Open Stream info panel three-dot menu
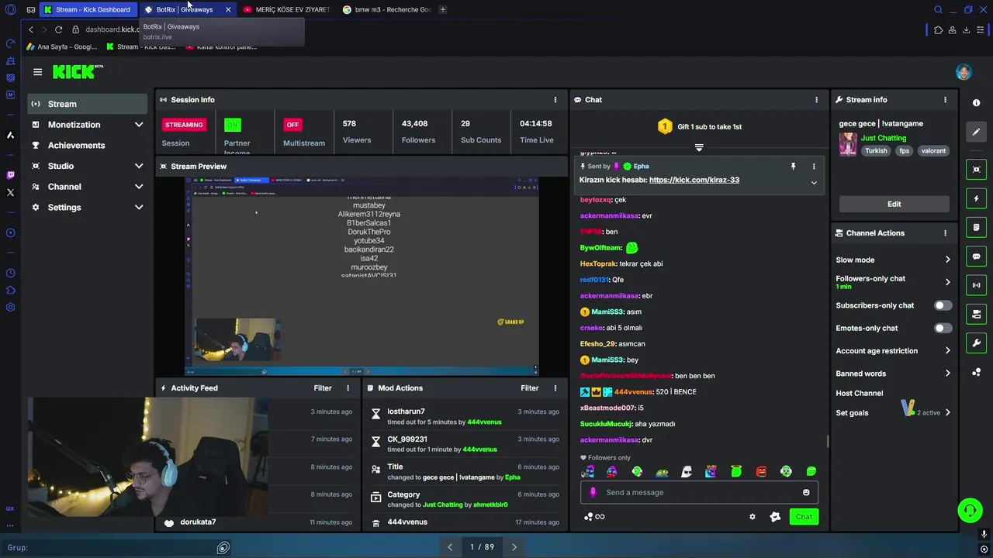This screenshot has width=993, height=558. point(945,100)
